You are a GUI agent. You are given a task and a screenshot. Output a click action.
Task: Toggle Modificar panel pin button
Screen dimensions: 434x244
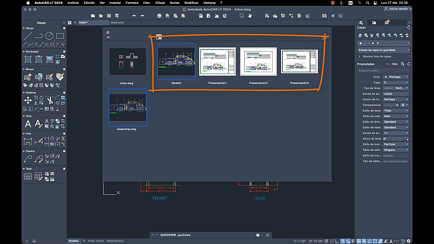click(64, 93)
